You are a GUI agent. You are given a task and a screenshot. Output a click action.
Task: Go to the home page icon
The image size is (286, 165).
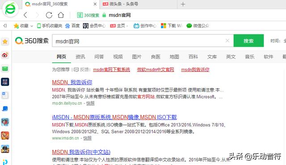pos(61,15)
